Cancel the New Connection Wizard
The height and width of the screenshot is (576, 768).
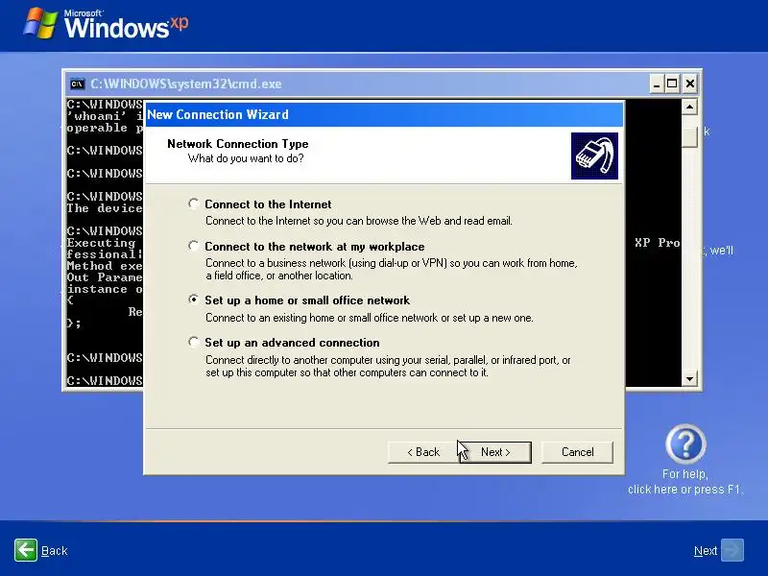tap(577, 452)
